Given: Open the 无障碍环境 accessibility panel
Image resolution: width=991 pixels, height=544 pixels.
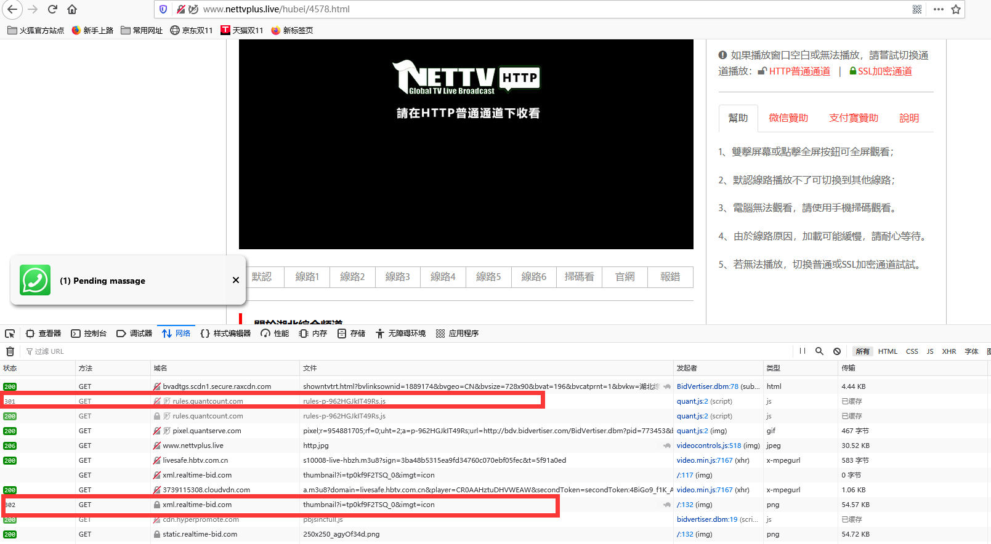Looking at the screenshot, I should 400,334.
